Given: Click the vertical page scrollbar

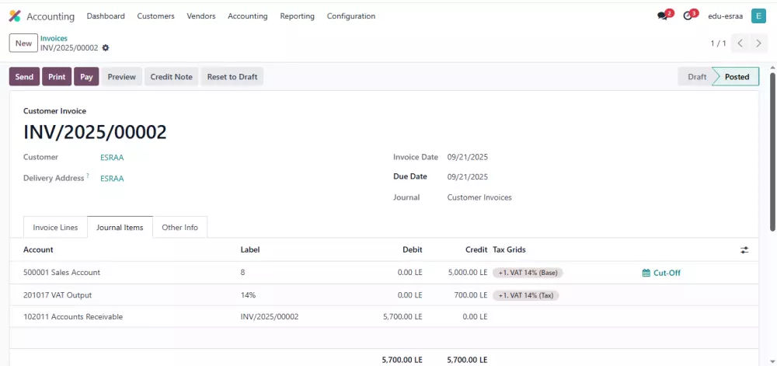Looking at the screenshot, I should pos(772,151).
